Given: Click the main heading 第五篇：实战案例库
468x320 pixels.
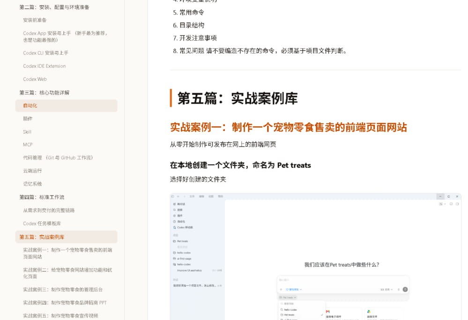Looking at the screenshot, I should [x=238, y=98].
